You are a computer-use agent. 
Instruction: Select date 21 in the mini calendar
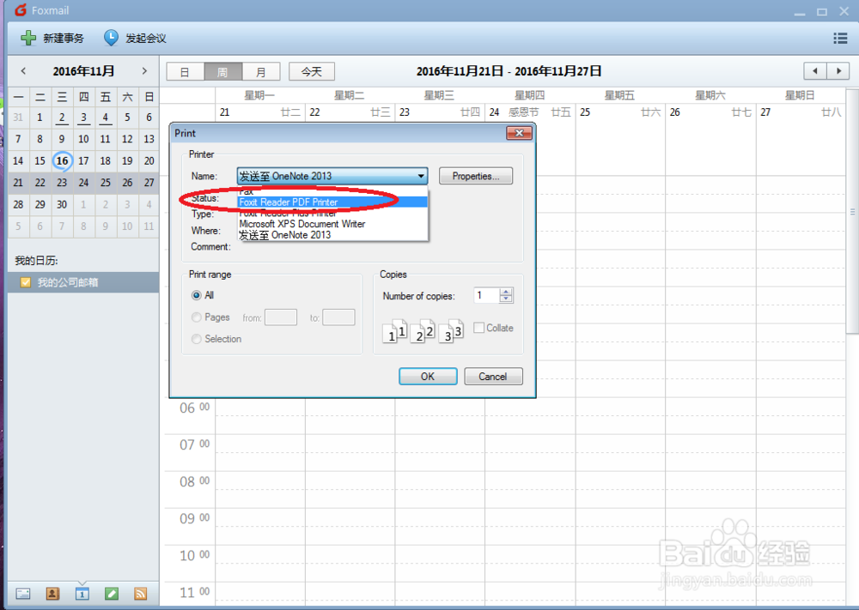[x=18, y=183]
